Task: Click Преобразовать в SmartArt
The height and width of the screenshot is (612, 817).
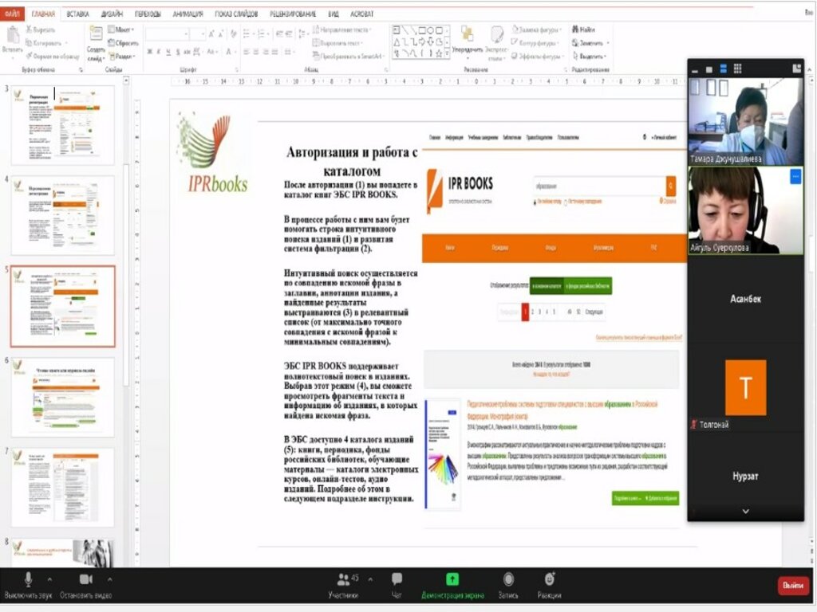Action: click(x=348, y=57)
